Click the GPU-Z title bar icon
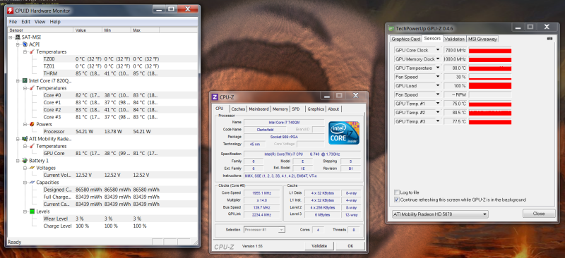565x258 pixels. pos(391,28)
